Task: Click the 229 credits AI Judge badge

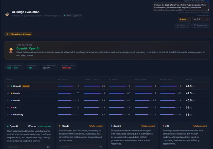Action: click(18, 34)
